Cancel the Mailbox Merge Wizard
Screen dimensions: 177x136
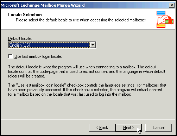pos(158,128)
